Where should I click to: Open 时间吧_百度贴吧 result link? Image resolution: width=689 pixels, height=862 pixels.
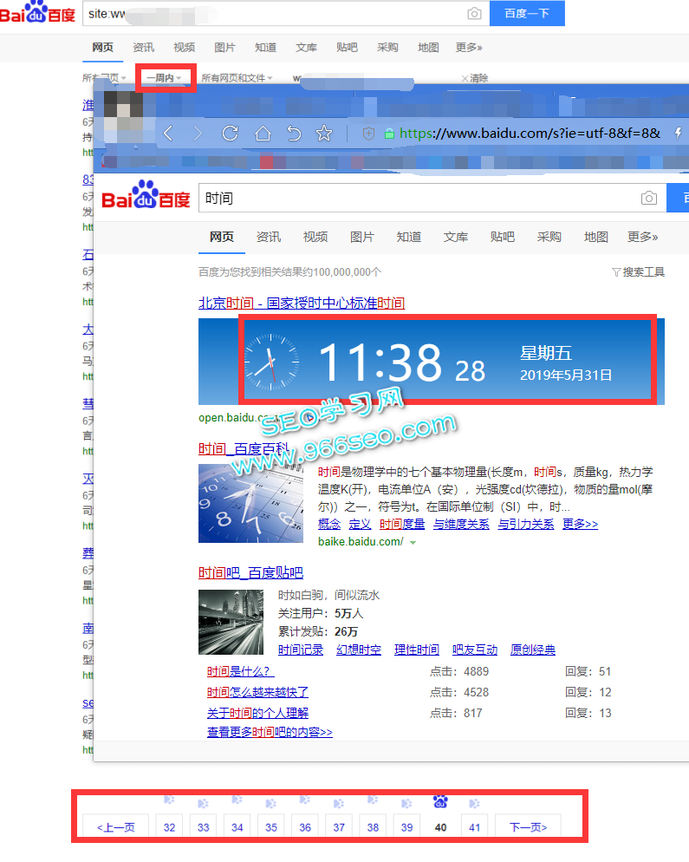pyautogui.click(x=250, y=573)
